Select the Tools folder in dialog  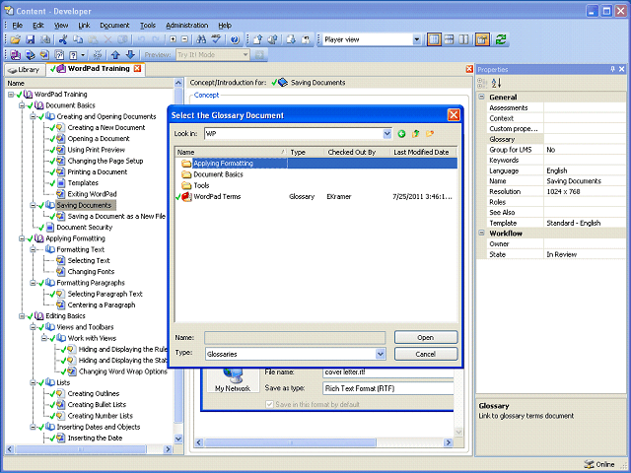tap(201, 185)
